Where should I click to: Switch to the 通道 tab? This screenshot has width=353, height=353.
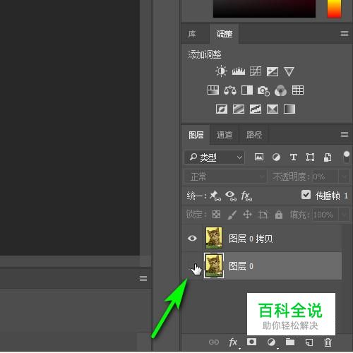(x=225, y=135)
